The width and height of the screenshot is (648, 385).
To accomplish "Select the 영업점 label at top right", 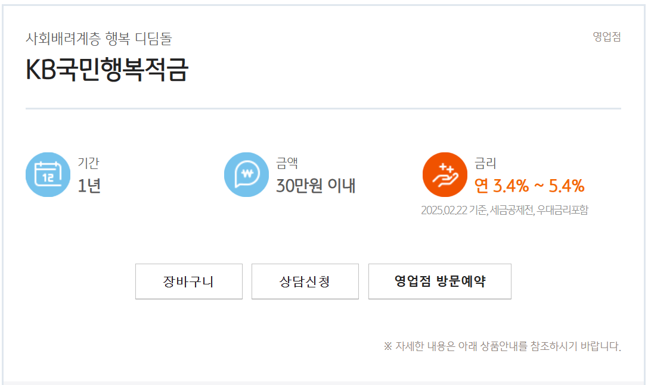I will [x=606, y=37].
